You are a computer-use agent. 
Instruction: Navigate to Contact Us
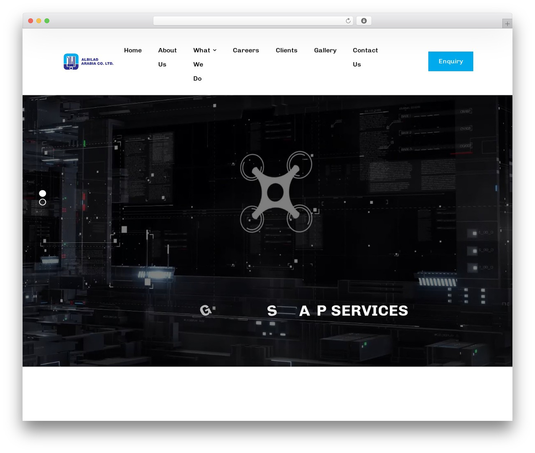click(365, 57)
